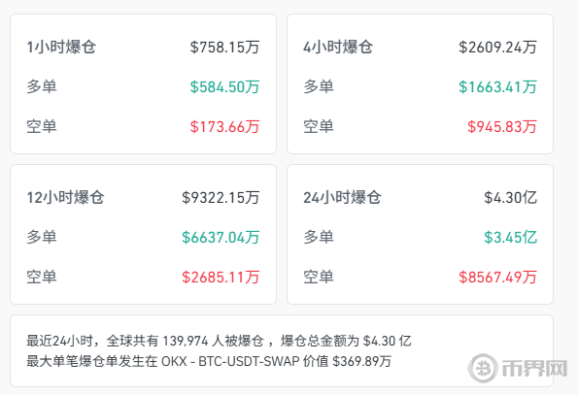Click the $2609.24万 four-hour total
The width and height of the screenshot is (578, 395).
pyautogui.click(x=497, y=48)
